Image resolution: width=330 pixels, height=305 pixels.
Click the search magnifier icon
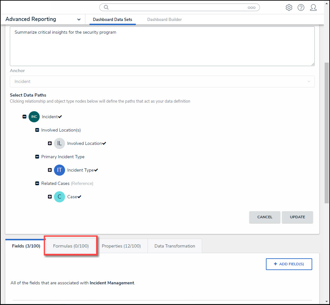click(106, 7)
